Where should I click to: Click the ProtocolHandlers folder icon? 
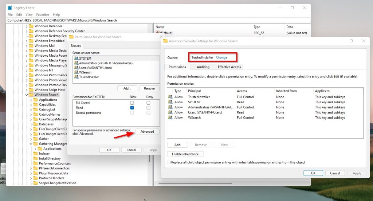(x=36, y=178)
